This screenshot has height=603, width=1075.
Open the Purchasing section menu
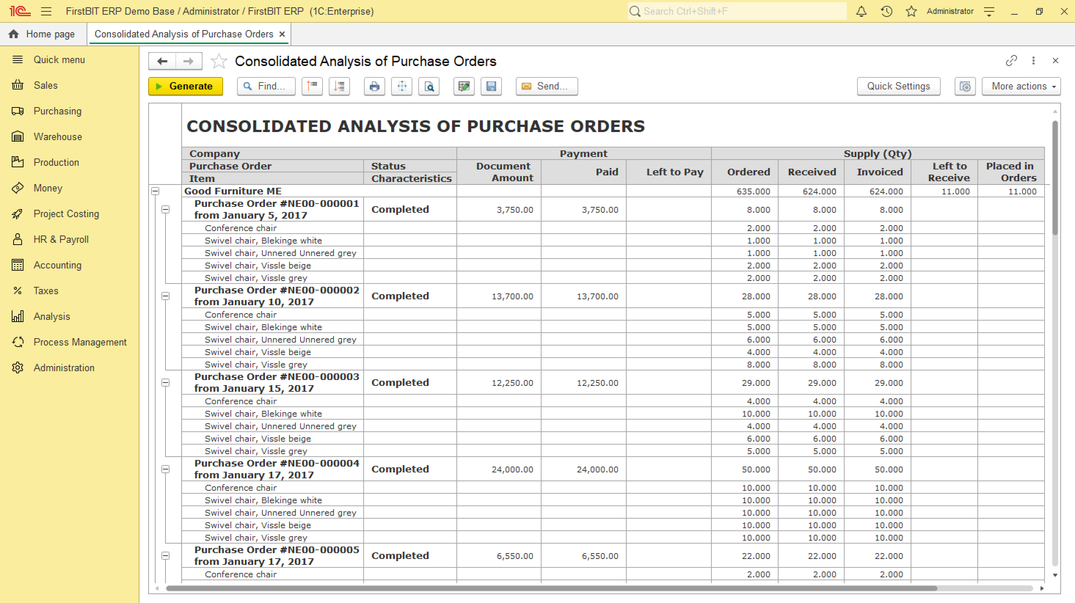[57, 111]
